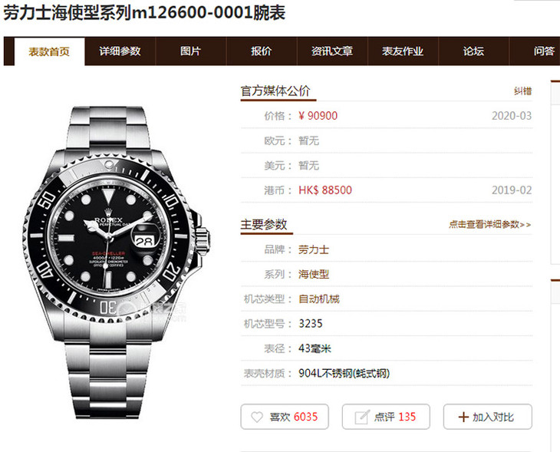This screenshot has width=560, height=452.
Task: Click the 海使型 series link
Action: [x=314, y=275]
